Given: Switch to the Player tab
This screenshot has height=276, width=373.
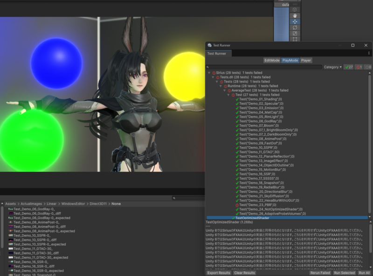Looking at the screenshot, I should pyautogui.click(x=306, y=61).
